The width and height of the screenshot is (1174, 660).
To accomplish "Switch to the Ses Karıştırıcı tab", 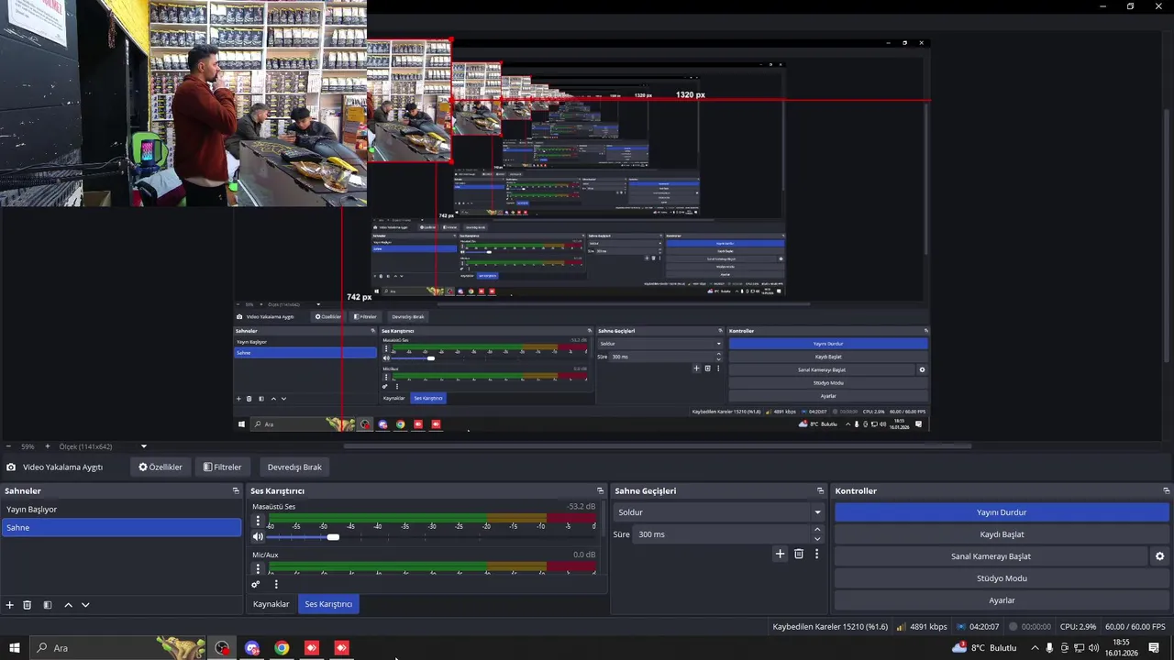I will [328, 604].
